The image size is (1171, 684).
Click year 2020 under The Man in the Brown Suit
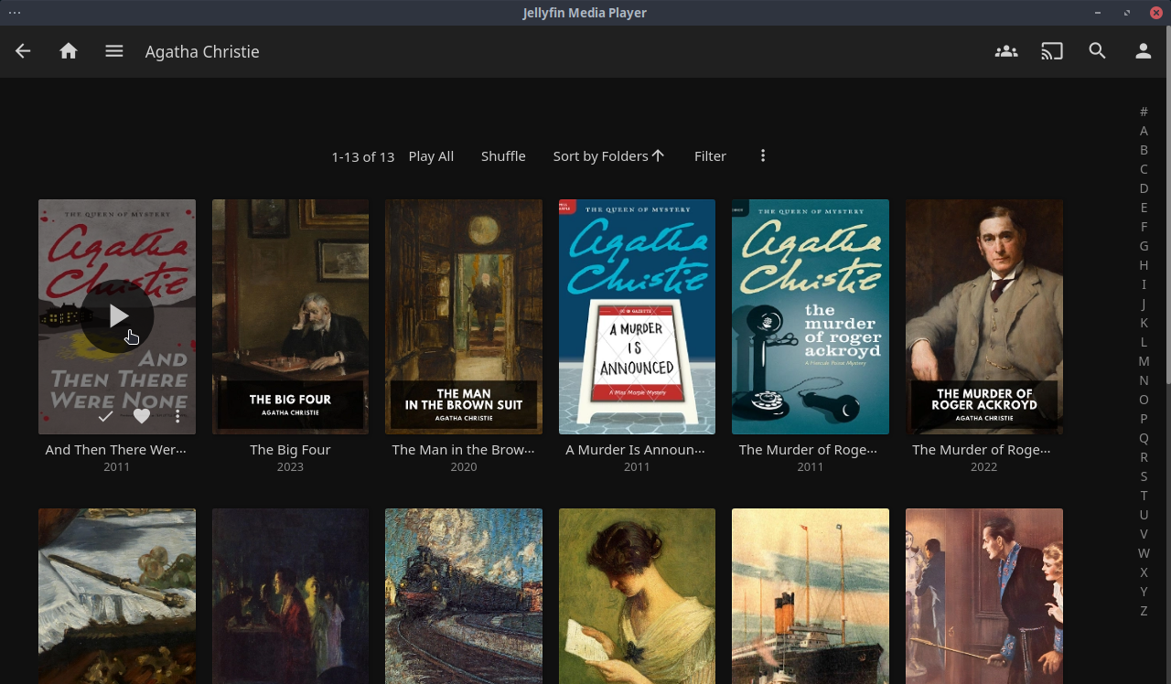coord(464,467)
